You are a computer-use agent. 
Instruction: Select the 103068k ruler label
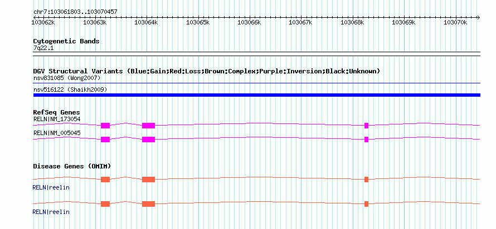pyautogui.click(x=352, y=22)
